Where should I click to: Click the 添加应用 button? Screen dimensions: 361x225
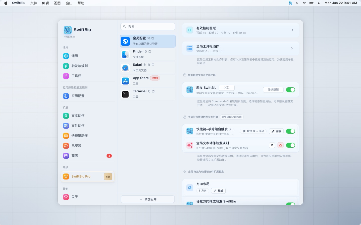(148, 199)
